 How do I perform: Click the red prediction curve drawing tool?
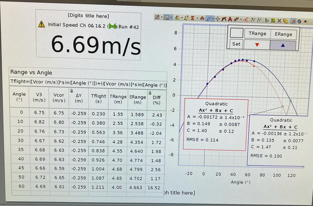[246, 20]
